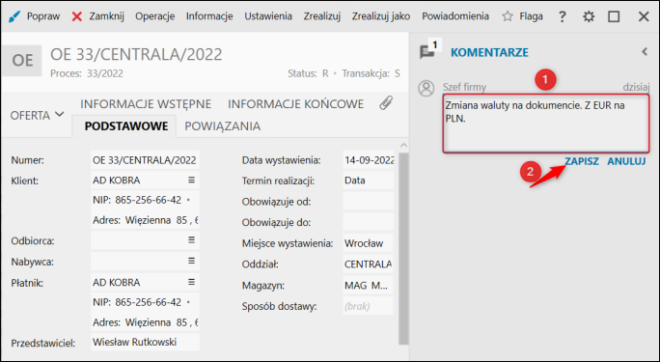Viewport: 660px width, 362px height.
Task: Expand the OFERTA dropdown
Action: tap(37, 115)
